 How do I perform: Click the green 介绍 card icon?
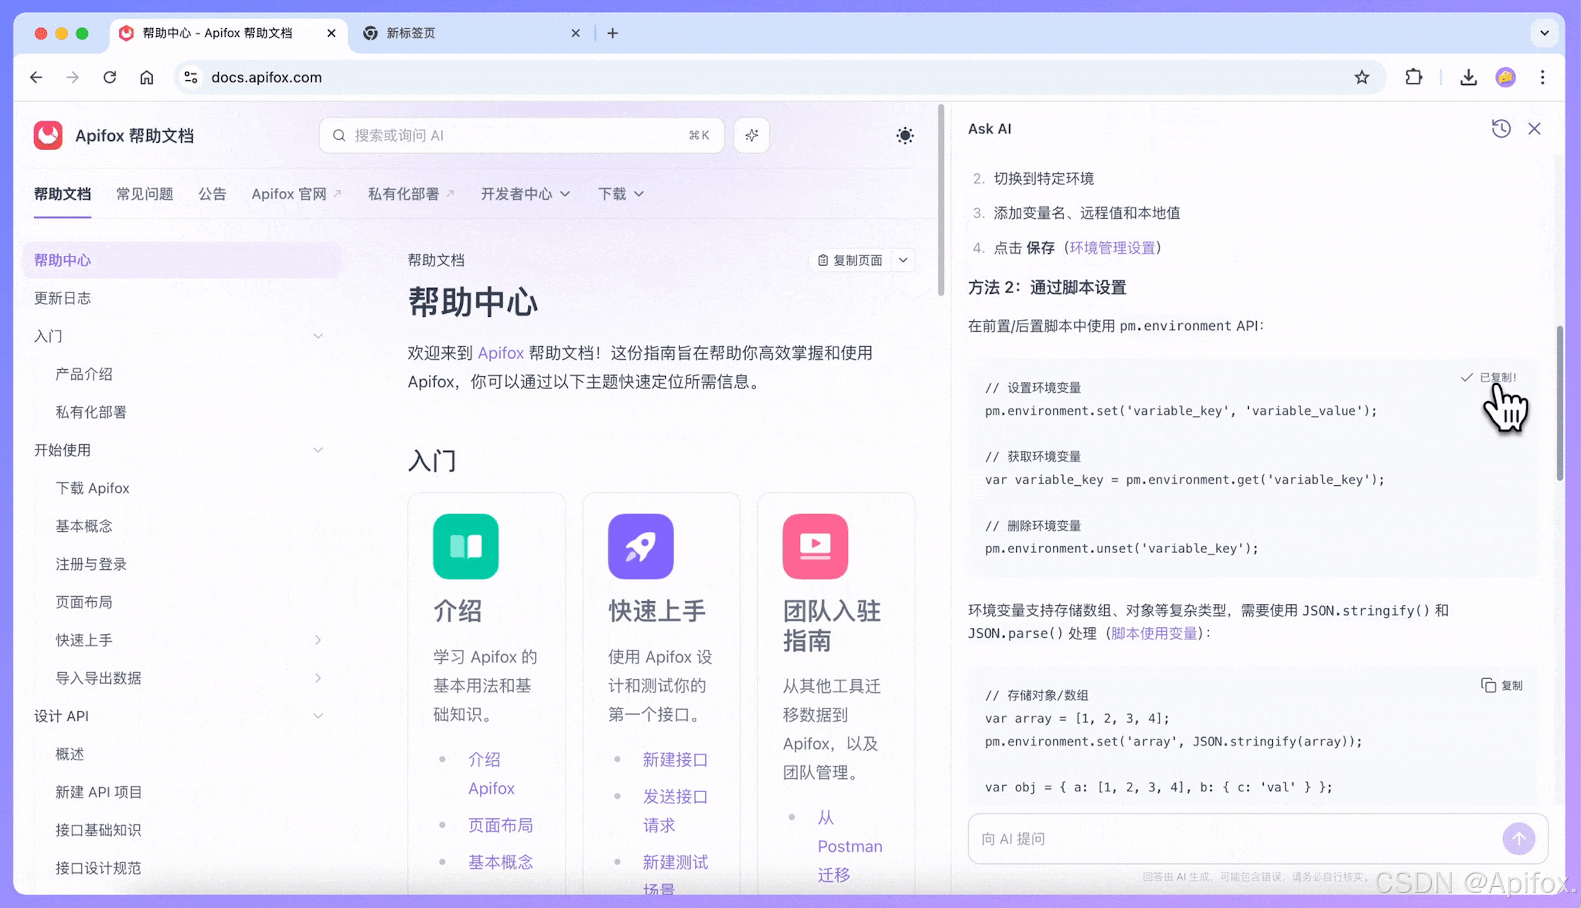(466, 546)
